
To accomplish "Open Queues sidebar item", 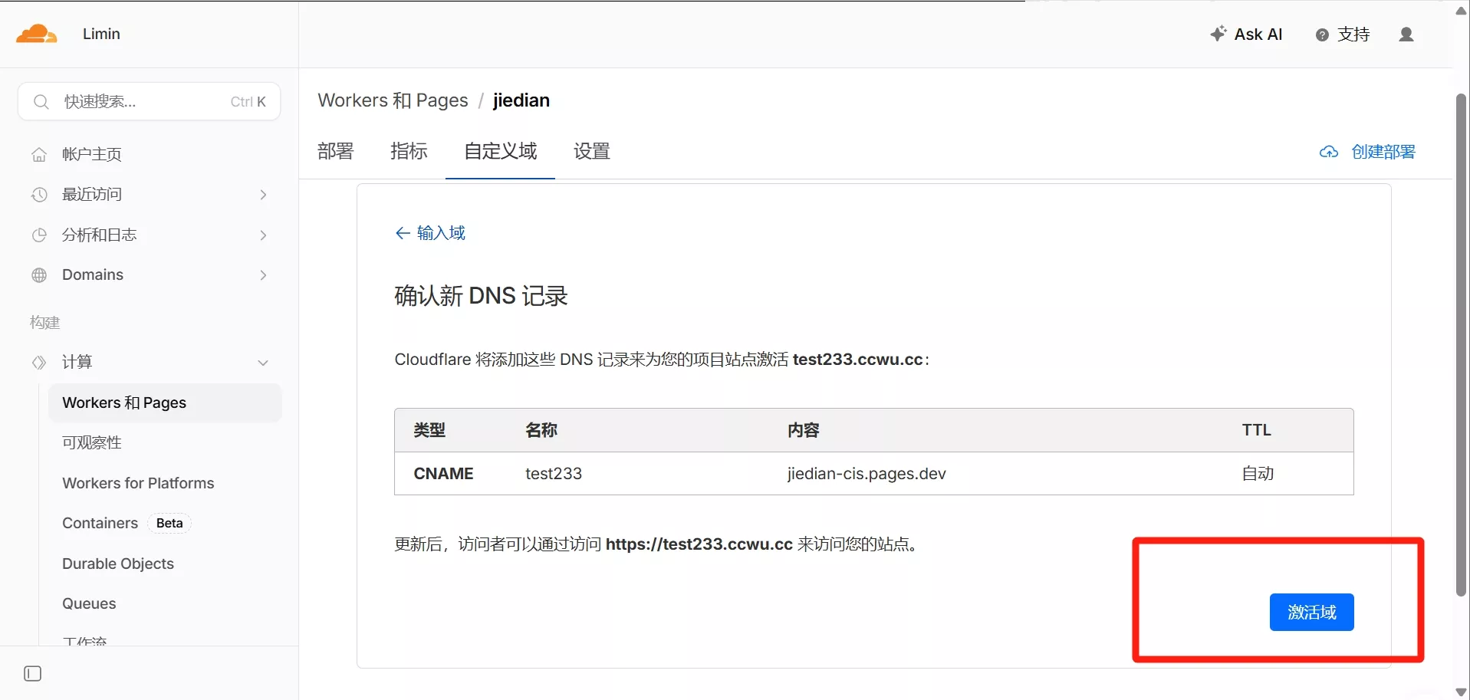I will point(89,603).
